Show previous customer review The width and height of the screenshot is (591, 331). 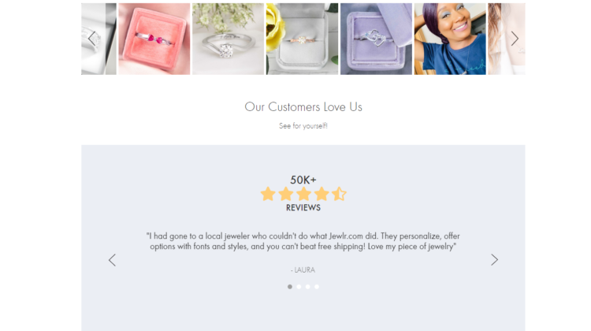tap(112, 260)
